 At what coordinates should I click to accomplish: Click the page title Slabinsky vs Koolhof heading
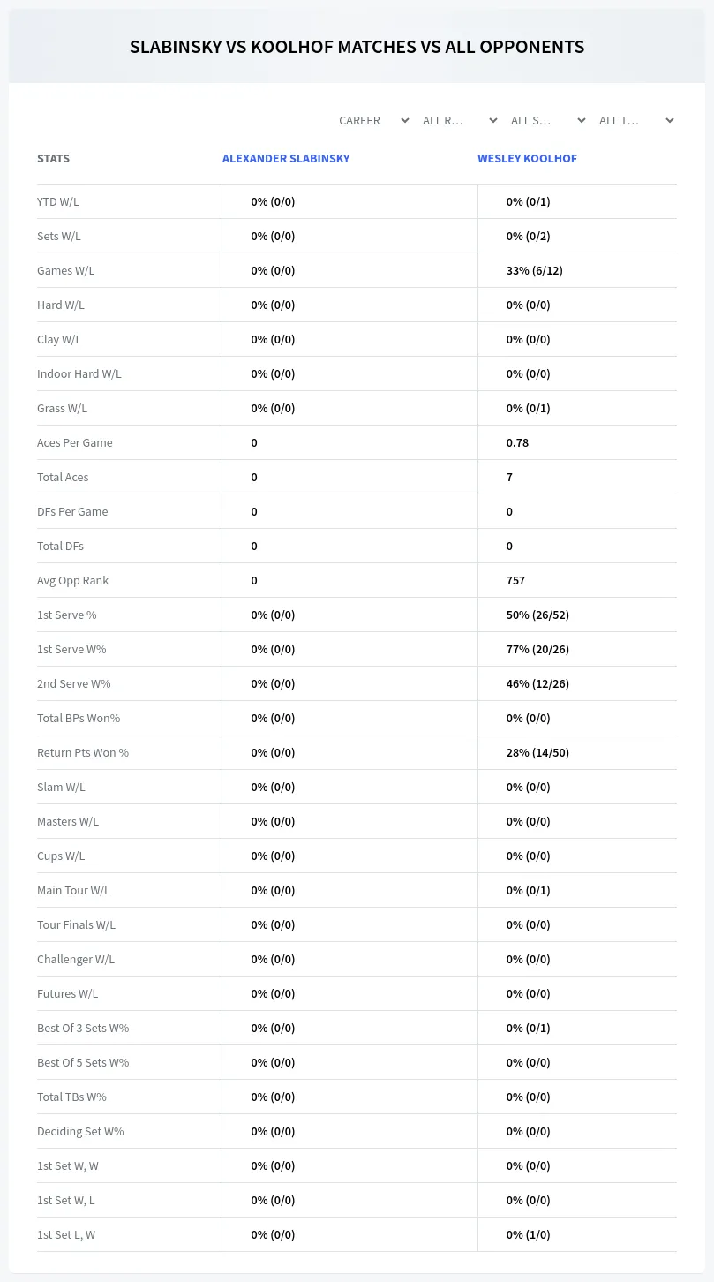(x=357, y=47)
